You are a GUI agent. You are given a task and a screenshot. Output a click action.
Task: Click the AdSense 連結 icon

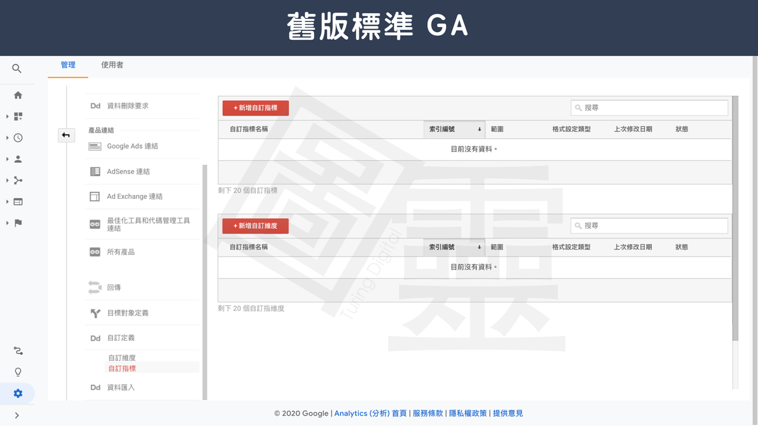pyautogui.click(x=95, y=171)
